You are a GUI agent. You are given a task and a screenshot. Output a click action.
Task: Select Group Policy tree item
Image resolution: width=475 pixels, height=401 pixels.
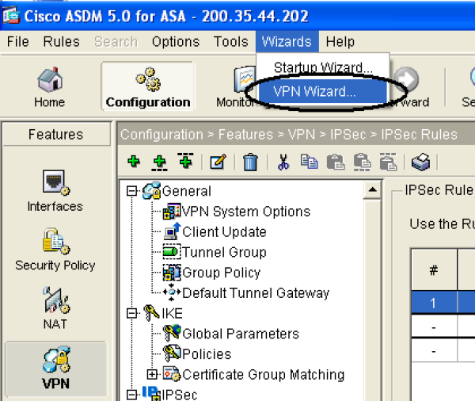pyautogui.click(x=222, y=273)
